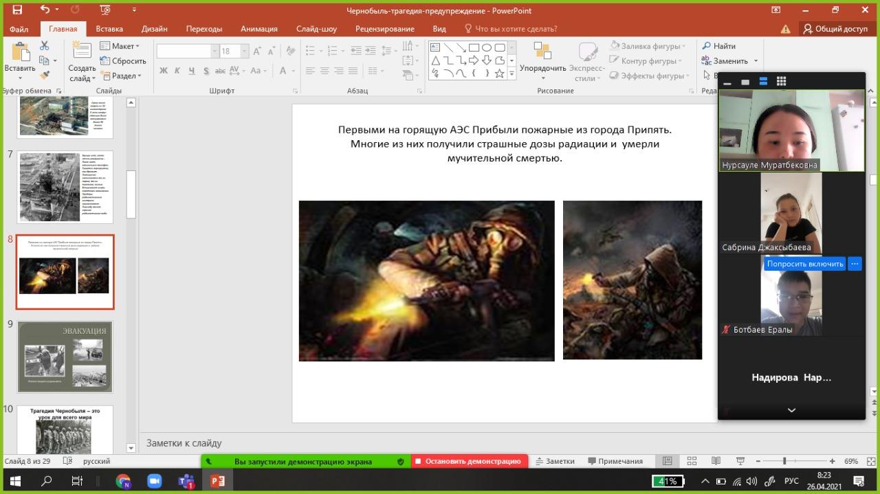Toggle normal view in the status bar
The width and height of the screenshot is (880, 494).
pos(667,461)
